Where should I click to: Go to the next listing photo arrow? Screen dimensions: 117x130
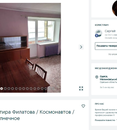81,47
